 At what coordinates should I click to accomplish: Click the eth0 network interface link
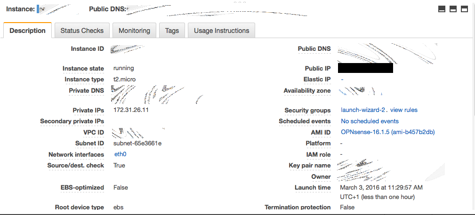click(121, 154)
